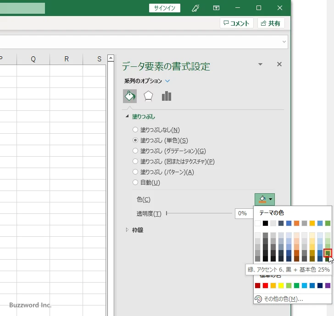Pick the highlighted green darker 25% swatch
This screenshot has height=316, width=334.
(x=328, y=253)
